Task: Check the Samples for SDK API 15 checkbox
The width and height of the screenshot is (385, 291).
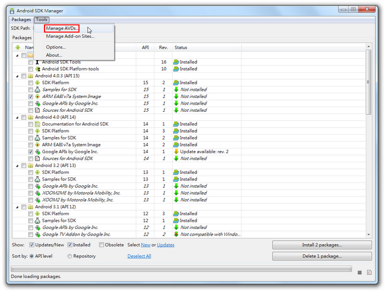Action: click(31, 90)
